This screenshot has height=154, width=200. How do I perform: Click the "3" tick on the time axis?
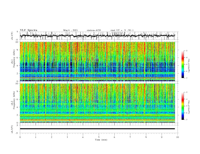tap(67, 137)
